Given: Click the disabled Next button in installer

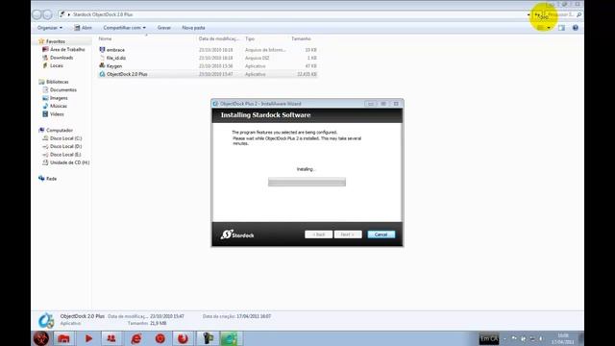Looking at the screenshot, I should pyautogui.click(x=348, y=235).
